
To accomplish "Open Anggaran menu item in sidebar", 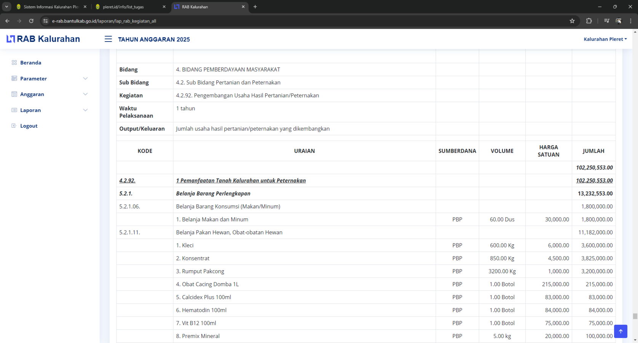I will click(x=32, y=94).
